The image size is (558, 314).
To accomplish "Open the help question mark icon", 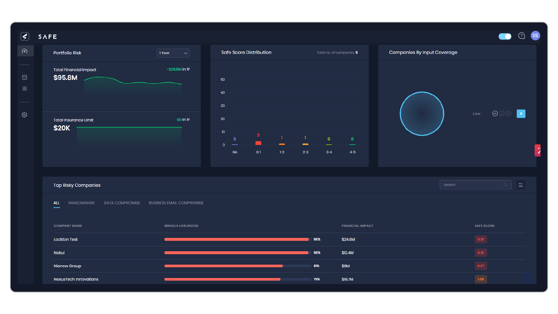I will (x=522, y=36).
